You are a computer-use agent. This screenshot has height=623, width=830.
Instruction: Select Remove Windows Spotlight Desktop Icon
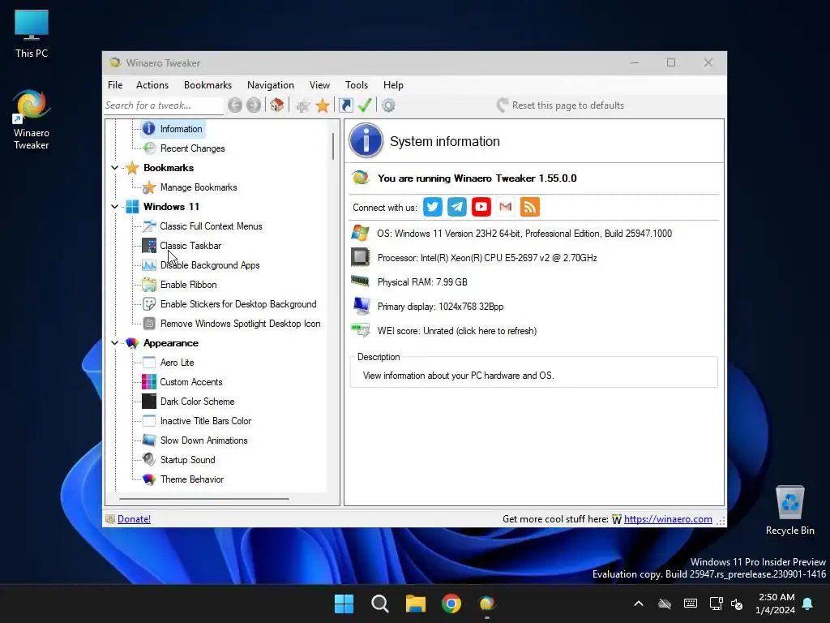(x=240, y=324)
